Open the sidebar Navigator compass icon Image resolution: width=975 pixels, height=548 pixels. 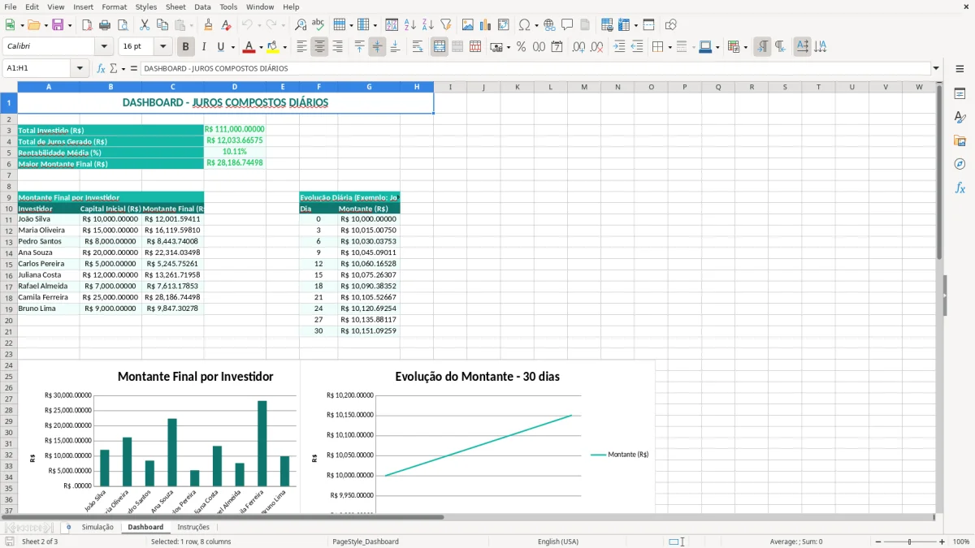click(x=960, y=164)
